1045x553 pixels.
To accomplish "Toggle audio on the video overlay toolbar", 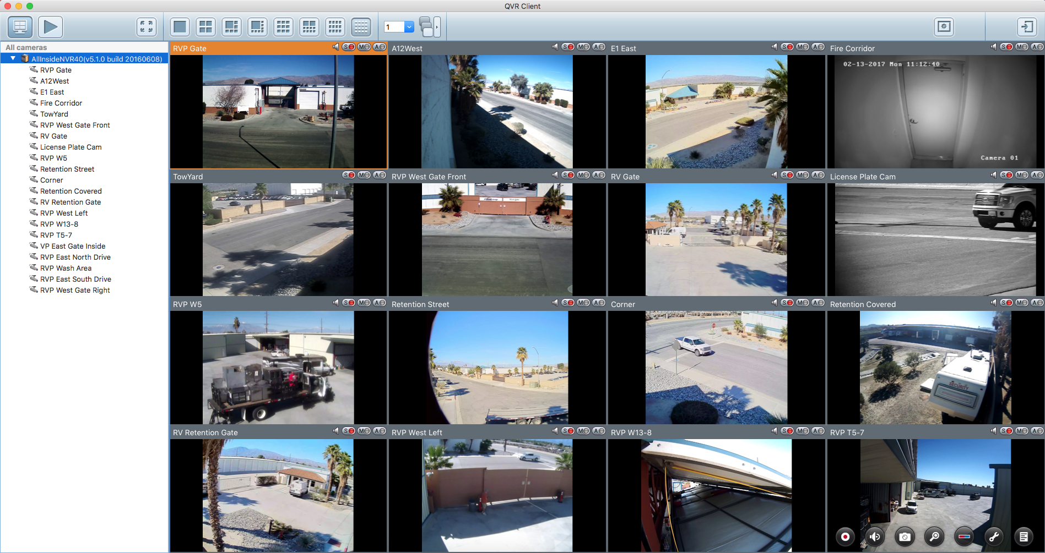I will click(875, 536).
